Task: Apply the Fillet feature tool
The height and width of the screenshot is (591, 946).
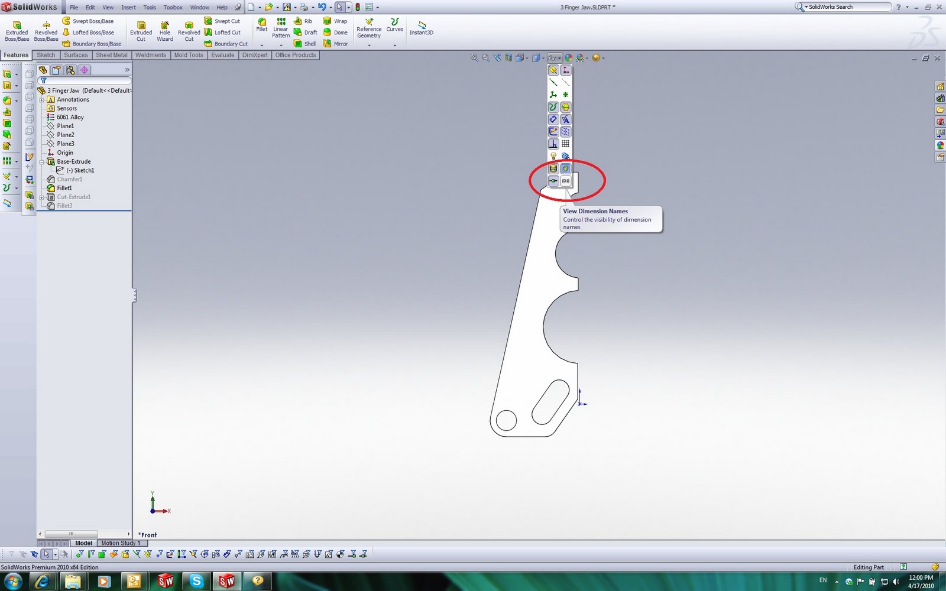Action: pos(262,25)
